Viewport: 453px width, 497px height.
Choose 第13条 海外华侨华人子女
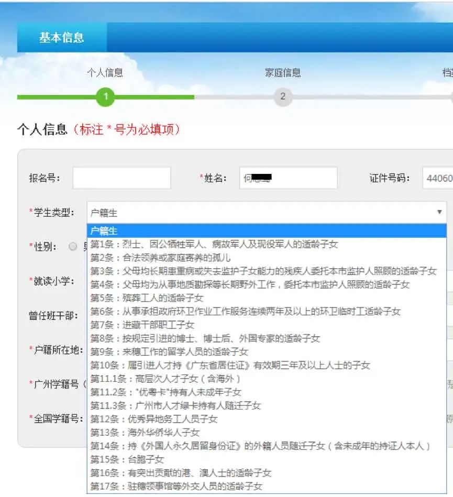[x=267, y=433]
